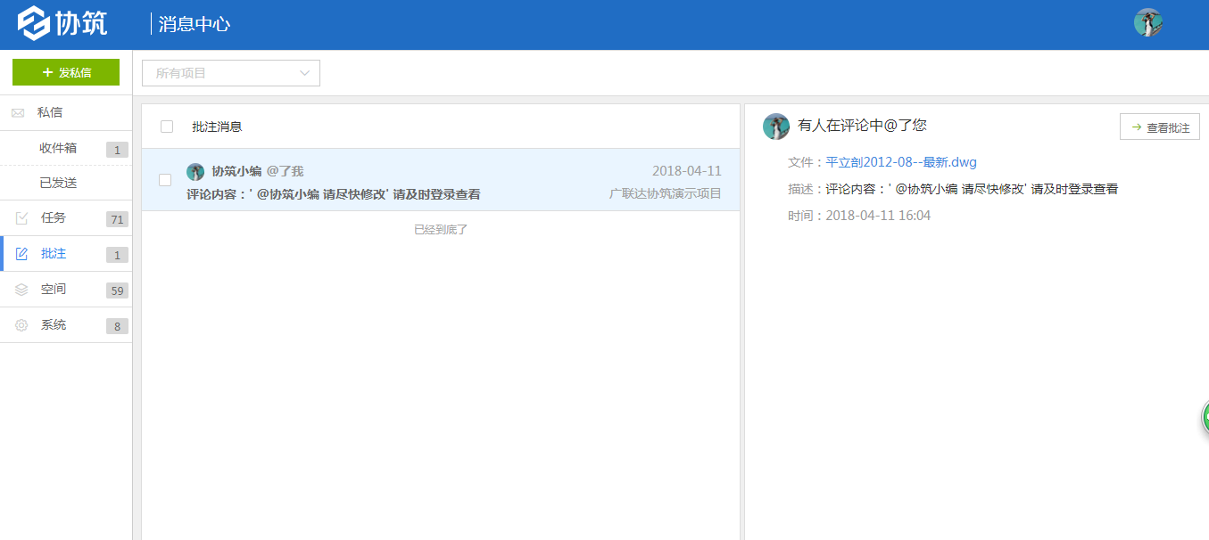Open the user avatar at top right
The height and width of the screenshot is (540, 1209).
tap(1148, 23)
